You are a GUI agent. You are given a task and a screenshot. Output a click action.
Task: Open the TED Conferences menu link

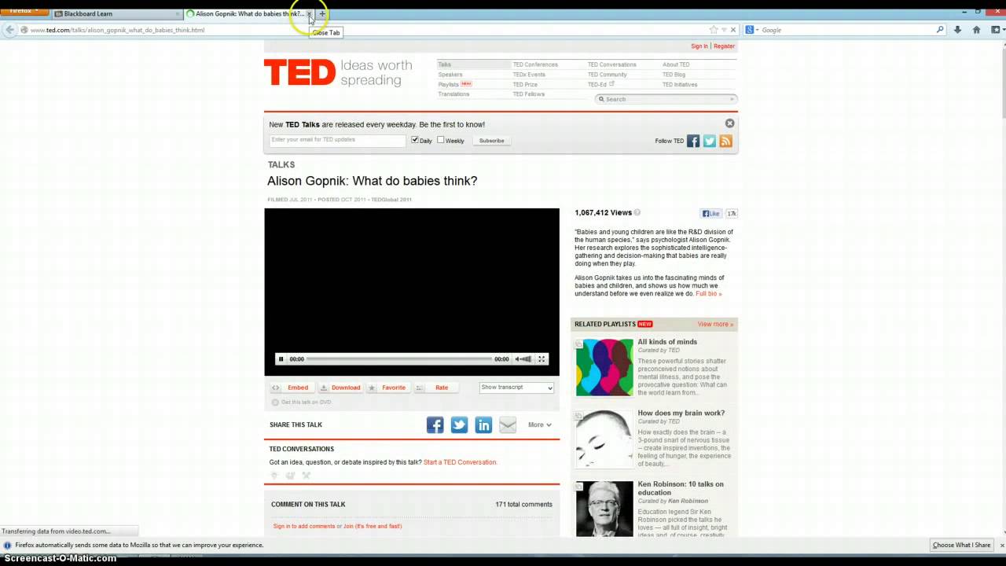[535, 64]
